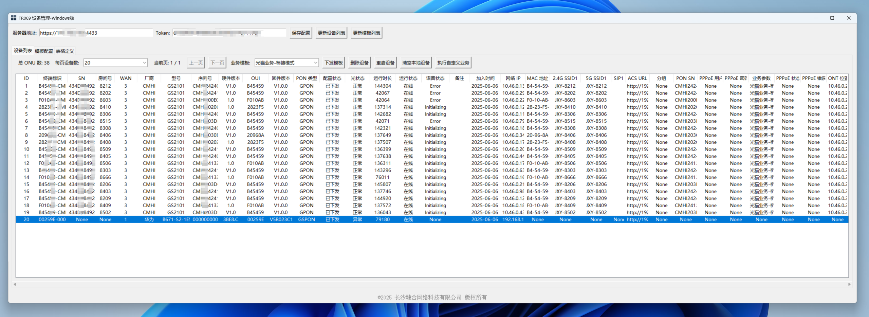Image resolution: width=869 pixels, height=317 pixels.
Task: Focus the 服务器地址 input field
Action: coord(96,33)
